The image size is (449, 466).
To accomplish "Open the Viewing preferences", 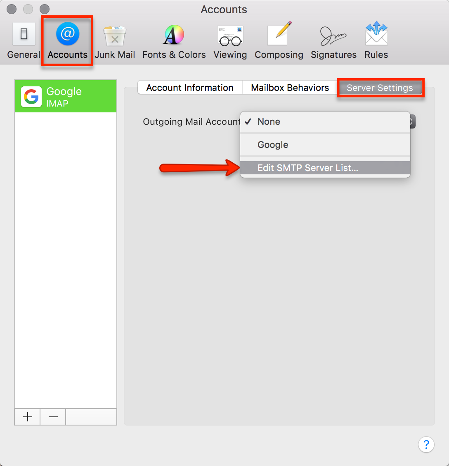I will click(x=230, y=39).
